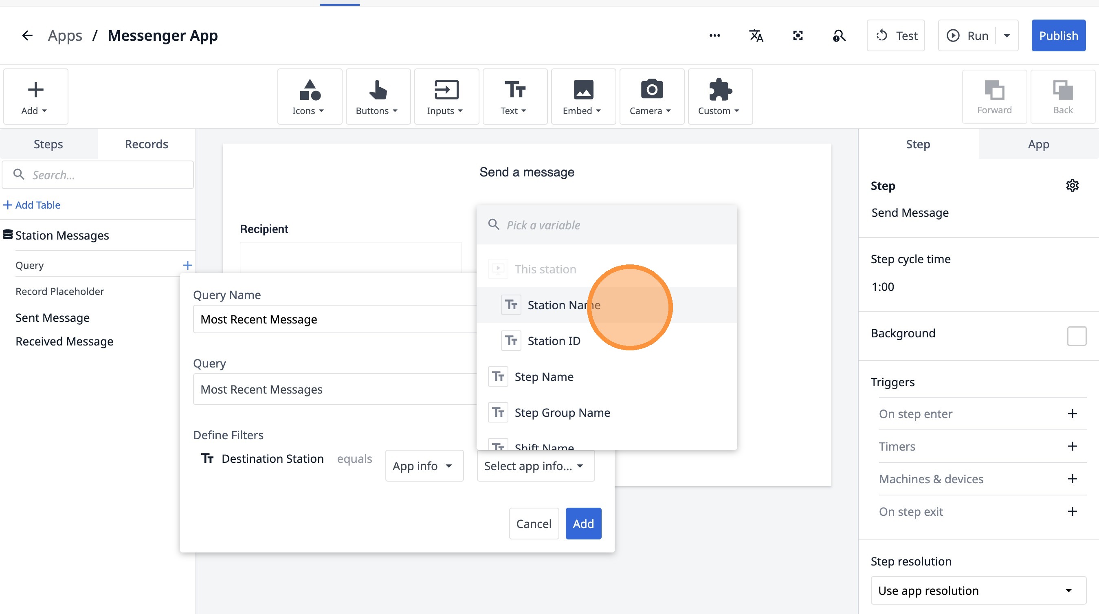This screenshot has width=1099, height=614.
Task: Switch to the Steps tab
Action: click(x=48, y=144)
